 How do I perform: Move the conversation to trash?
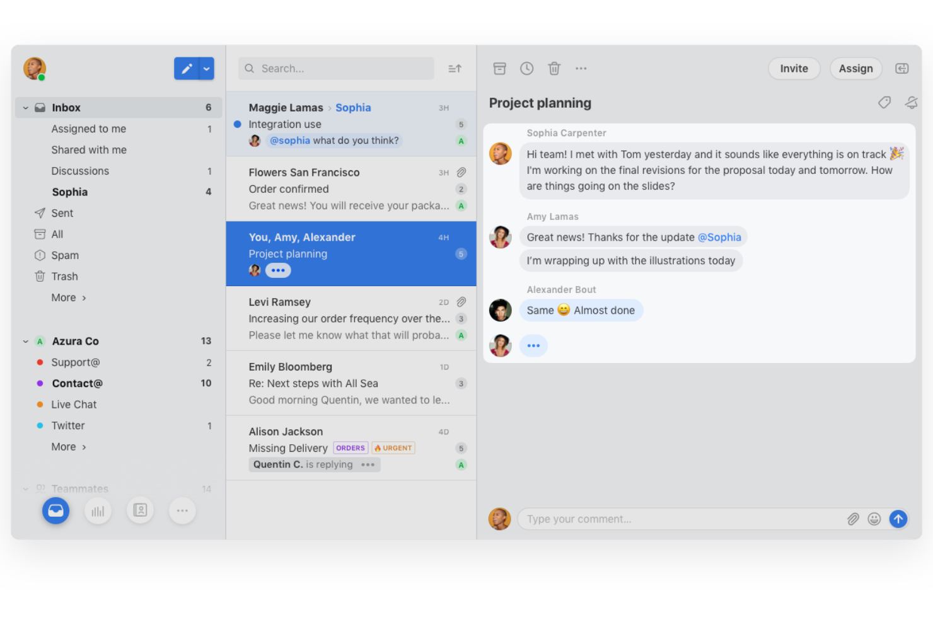point(554,68)
